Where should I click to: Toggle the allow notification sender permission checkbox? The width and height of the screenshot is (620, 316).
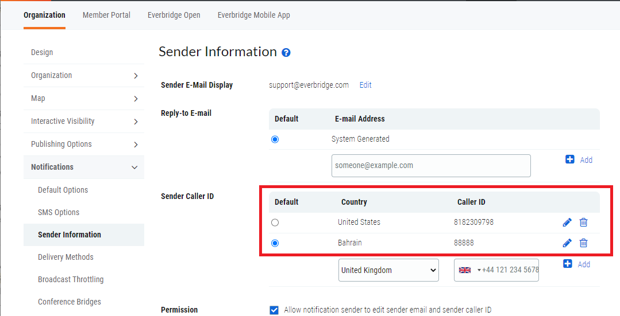(x=274, y=310)
